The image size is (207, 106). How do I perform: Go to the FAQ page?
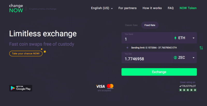pos(171,8)
